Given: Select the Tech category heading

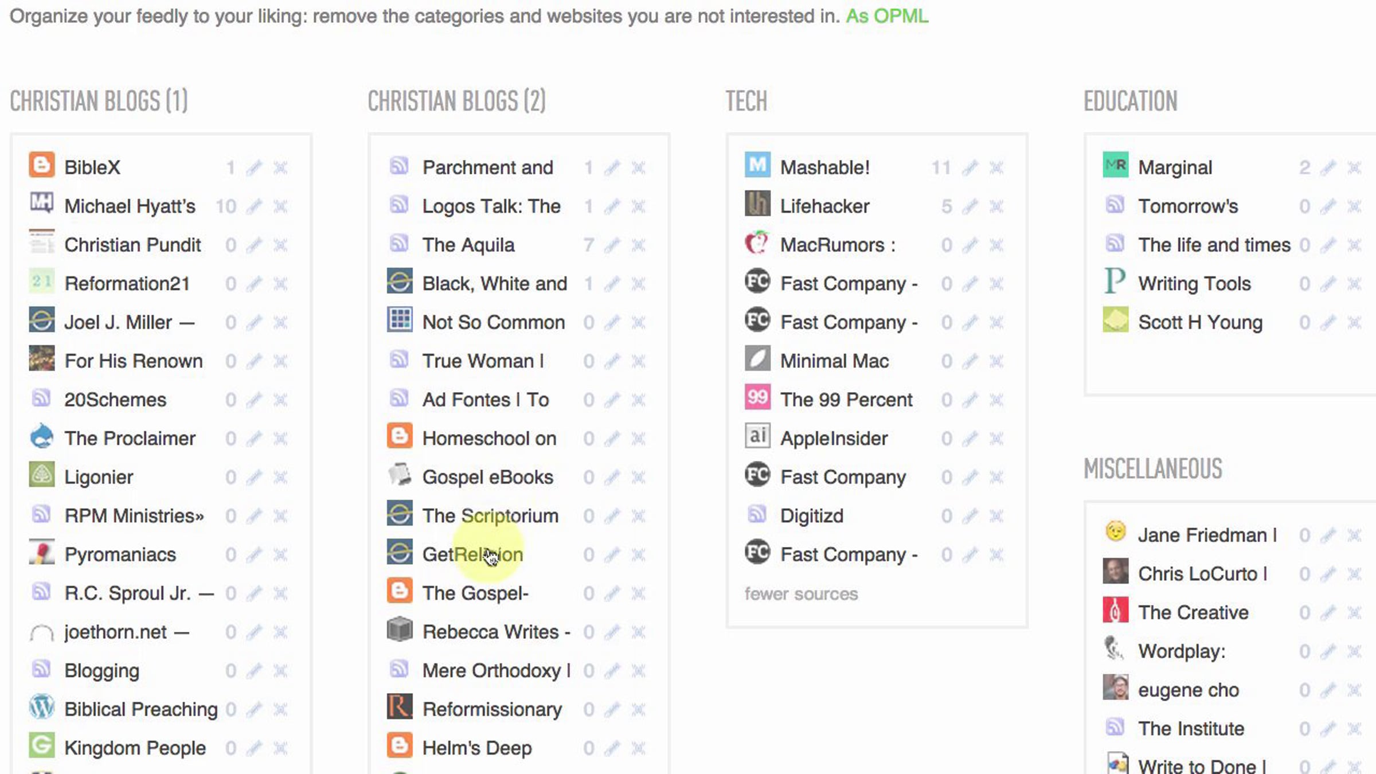Looking at the screenshot, I should tap(746, 101).
